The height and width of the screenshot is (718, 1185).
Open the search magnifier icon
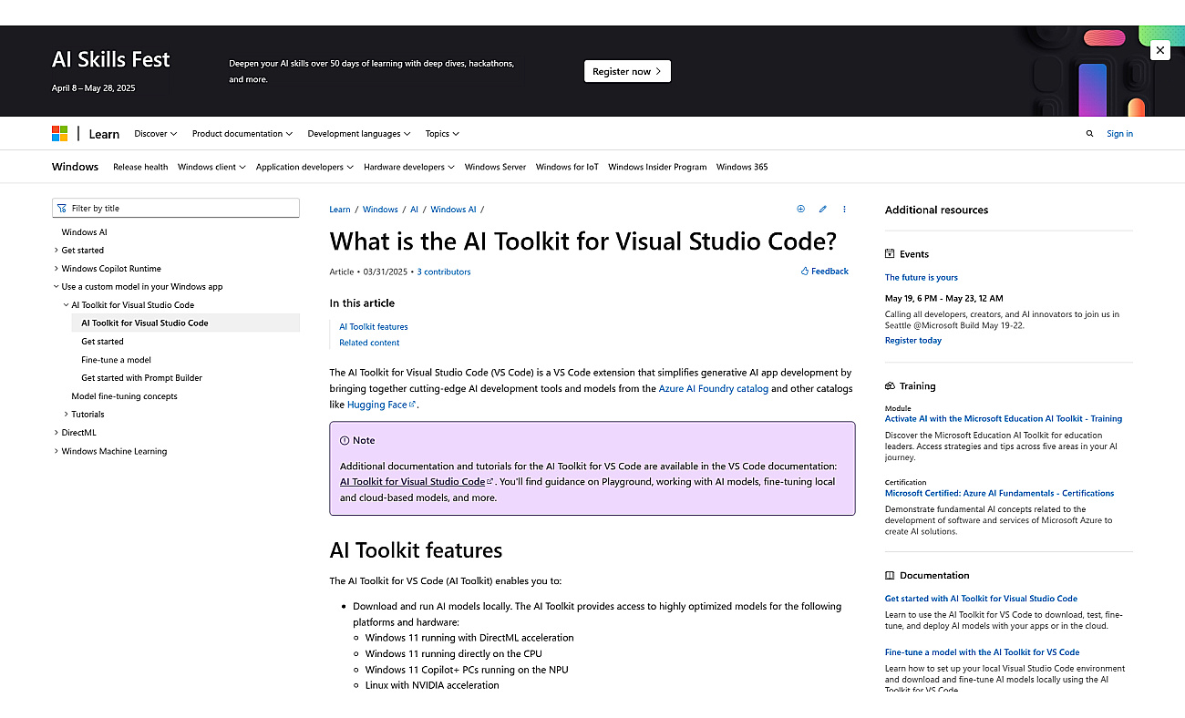(x=1089, y=134)
